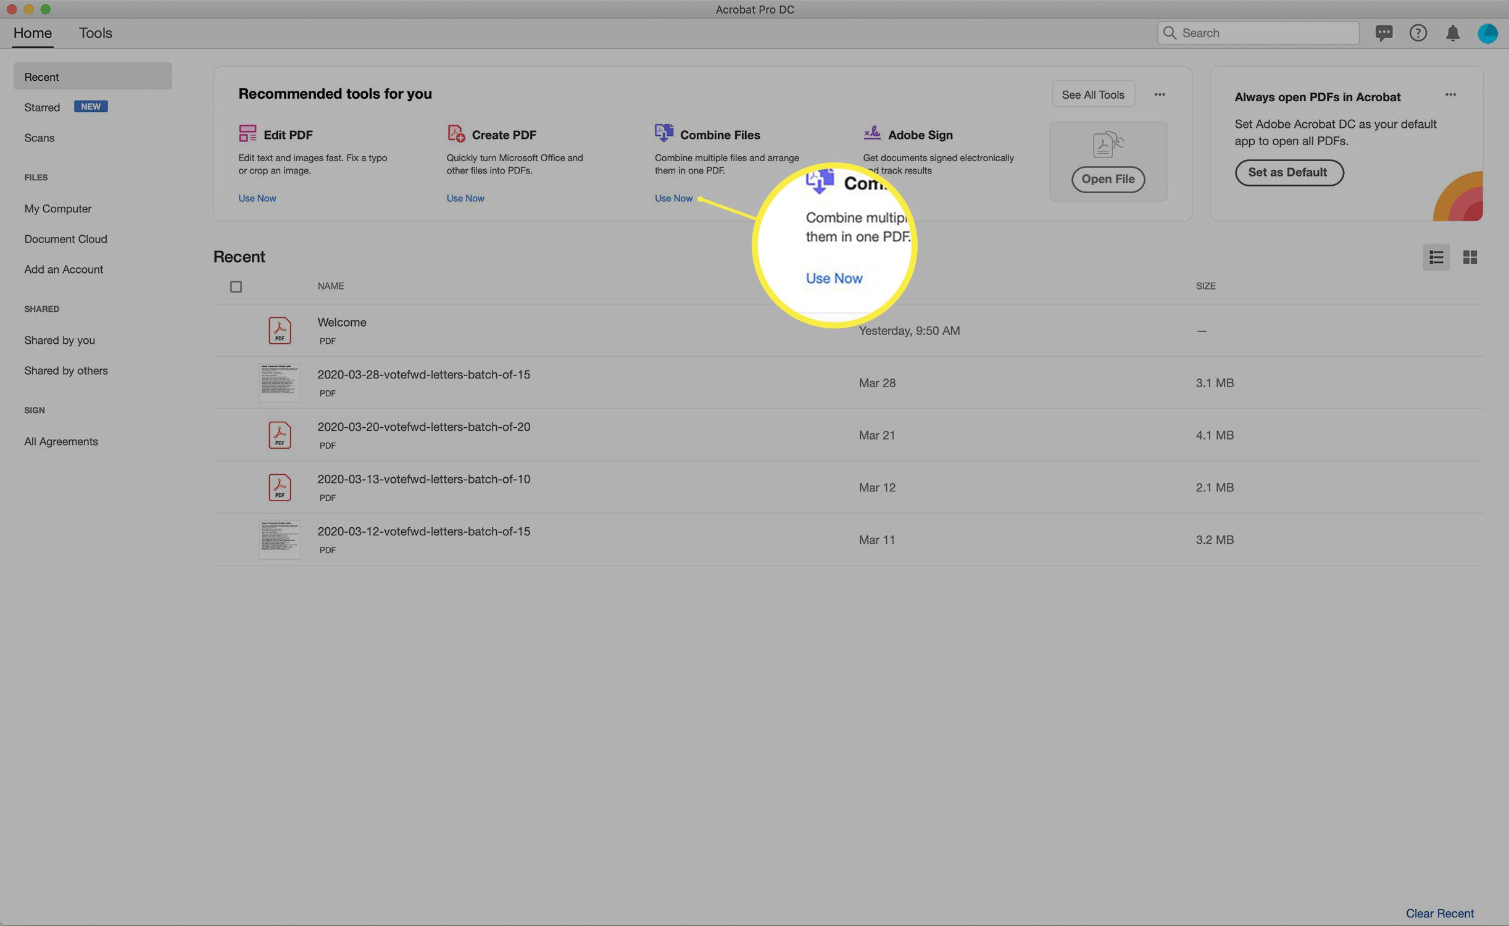Click the messages chat icon

1384,32
